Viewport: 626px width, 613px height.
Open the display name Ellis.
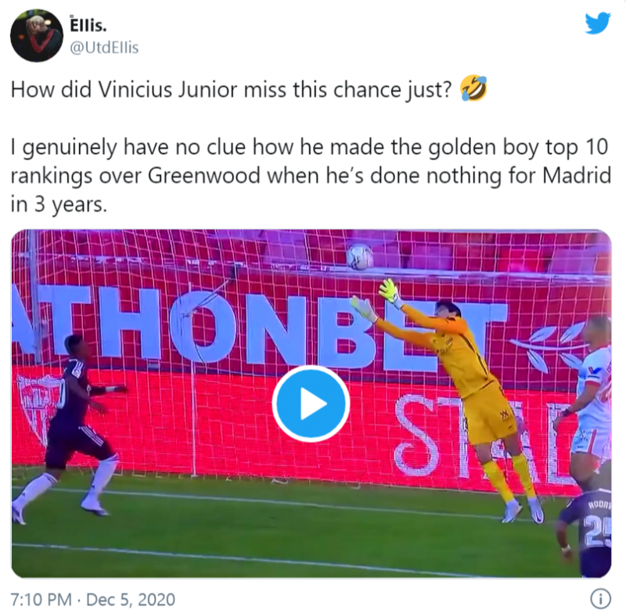coord(88,25)
